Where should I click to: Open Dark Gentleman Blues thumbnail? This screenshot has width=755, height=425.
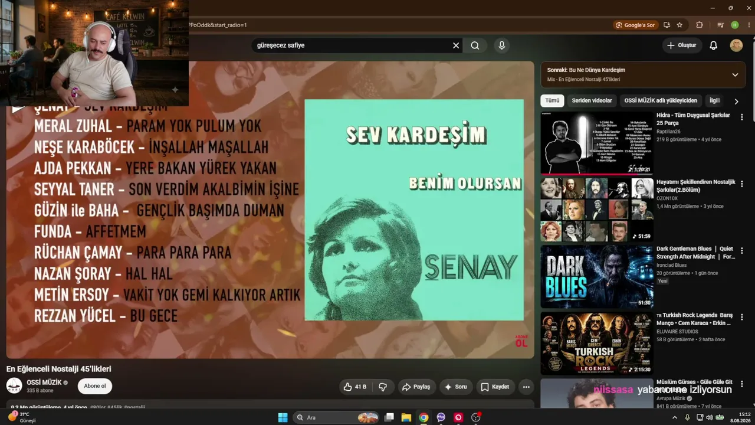[597, 276]
